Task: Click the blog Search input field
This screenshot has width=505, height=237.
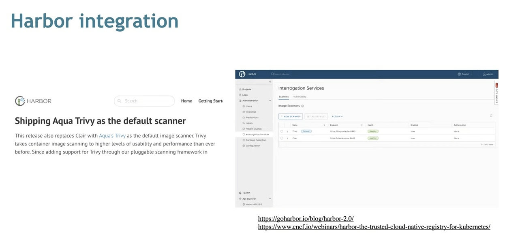Action: (x=144, y=101)
